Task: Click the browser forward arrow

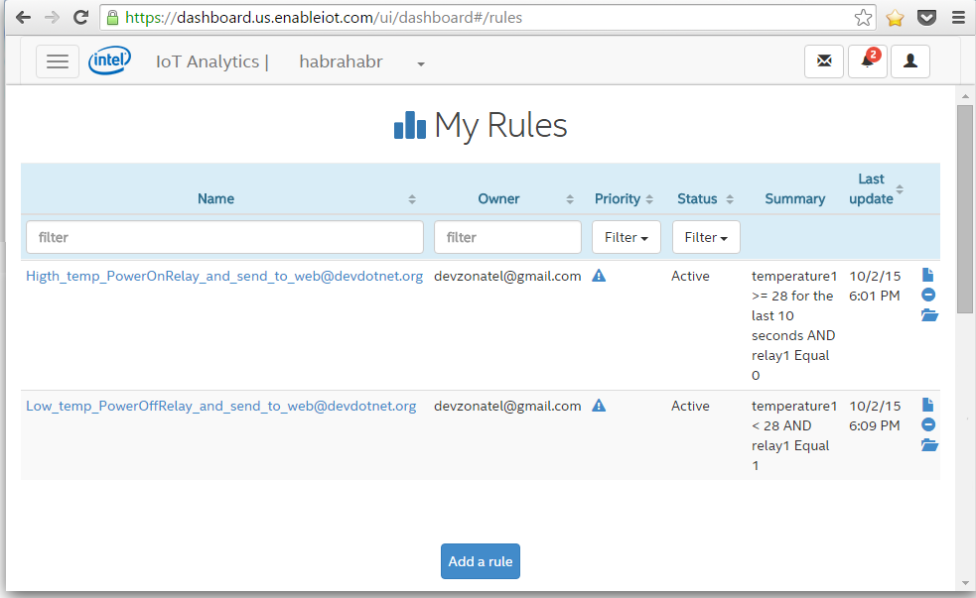Action: (x=53, y=18)
